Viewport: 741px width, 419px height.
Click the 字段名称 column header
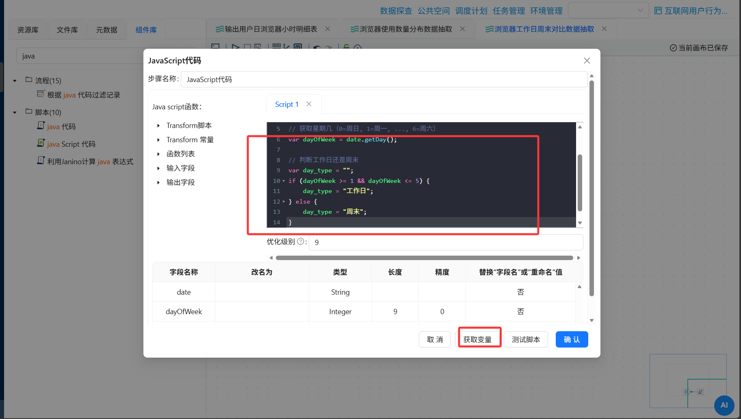(184, 272)
